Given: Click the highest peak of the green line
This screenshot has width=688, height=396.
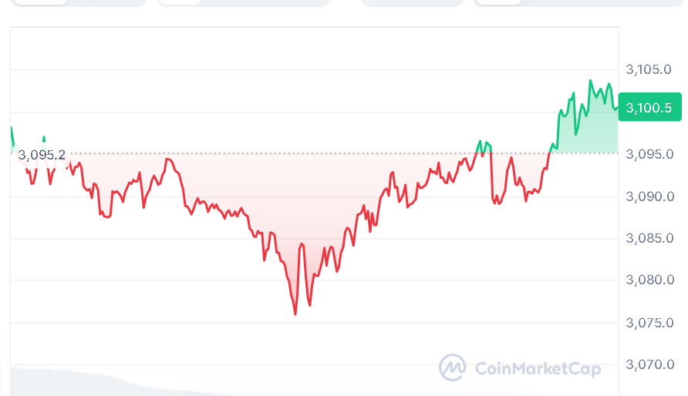Looking at the screenshot, I should (591, 80).
